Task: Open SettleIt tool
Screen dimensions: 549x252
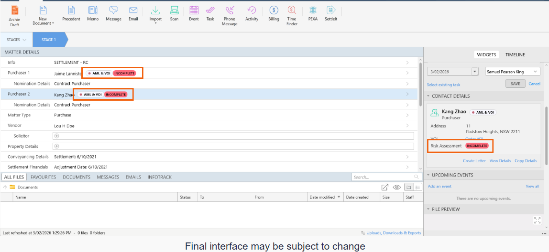Action: coord(331,14)
